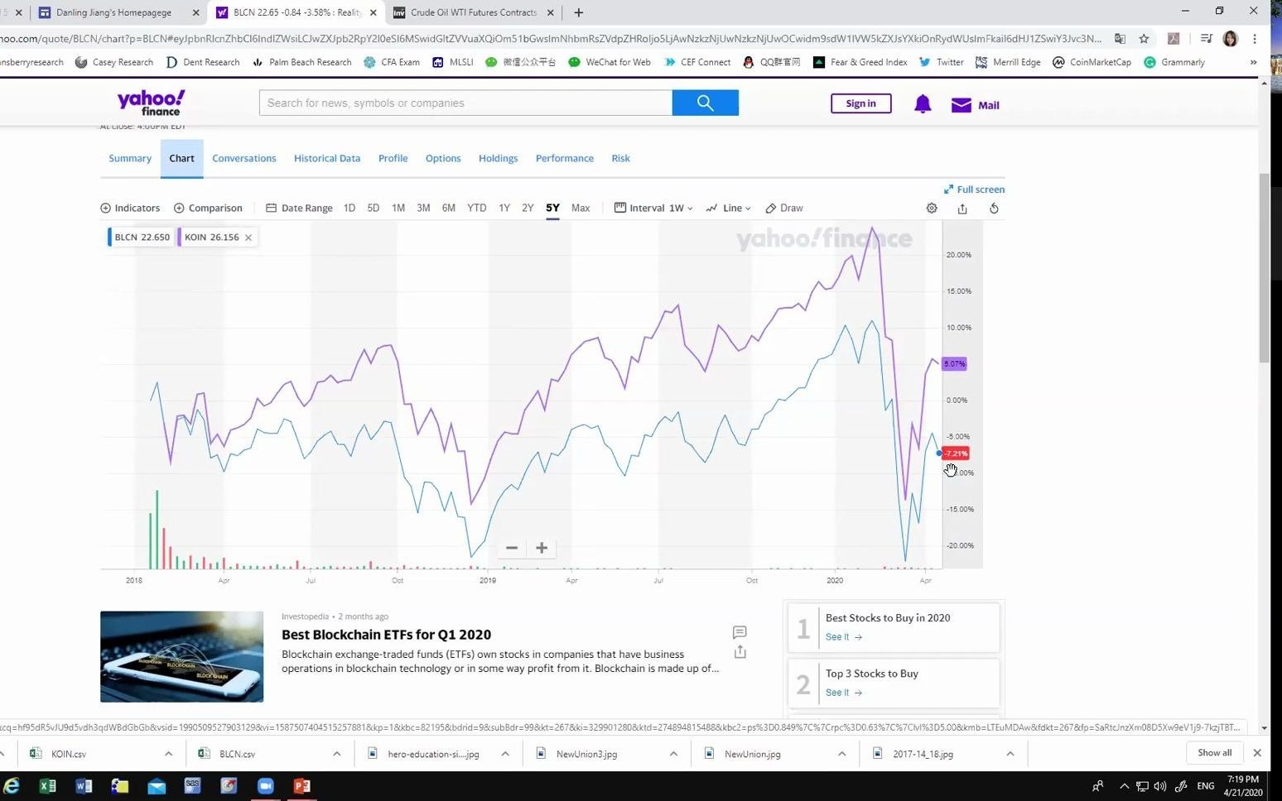Click the Sign in button
This screenshot has height=801, width=1282.
tap(861, 103)
